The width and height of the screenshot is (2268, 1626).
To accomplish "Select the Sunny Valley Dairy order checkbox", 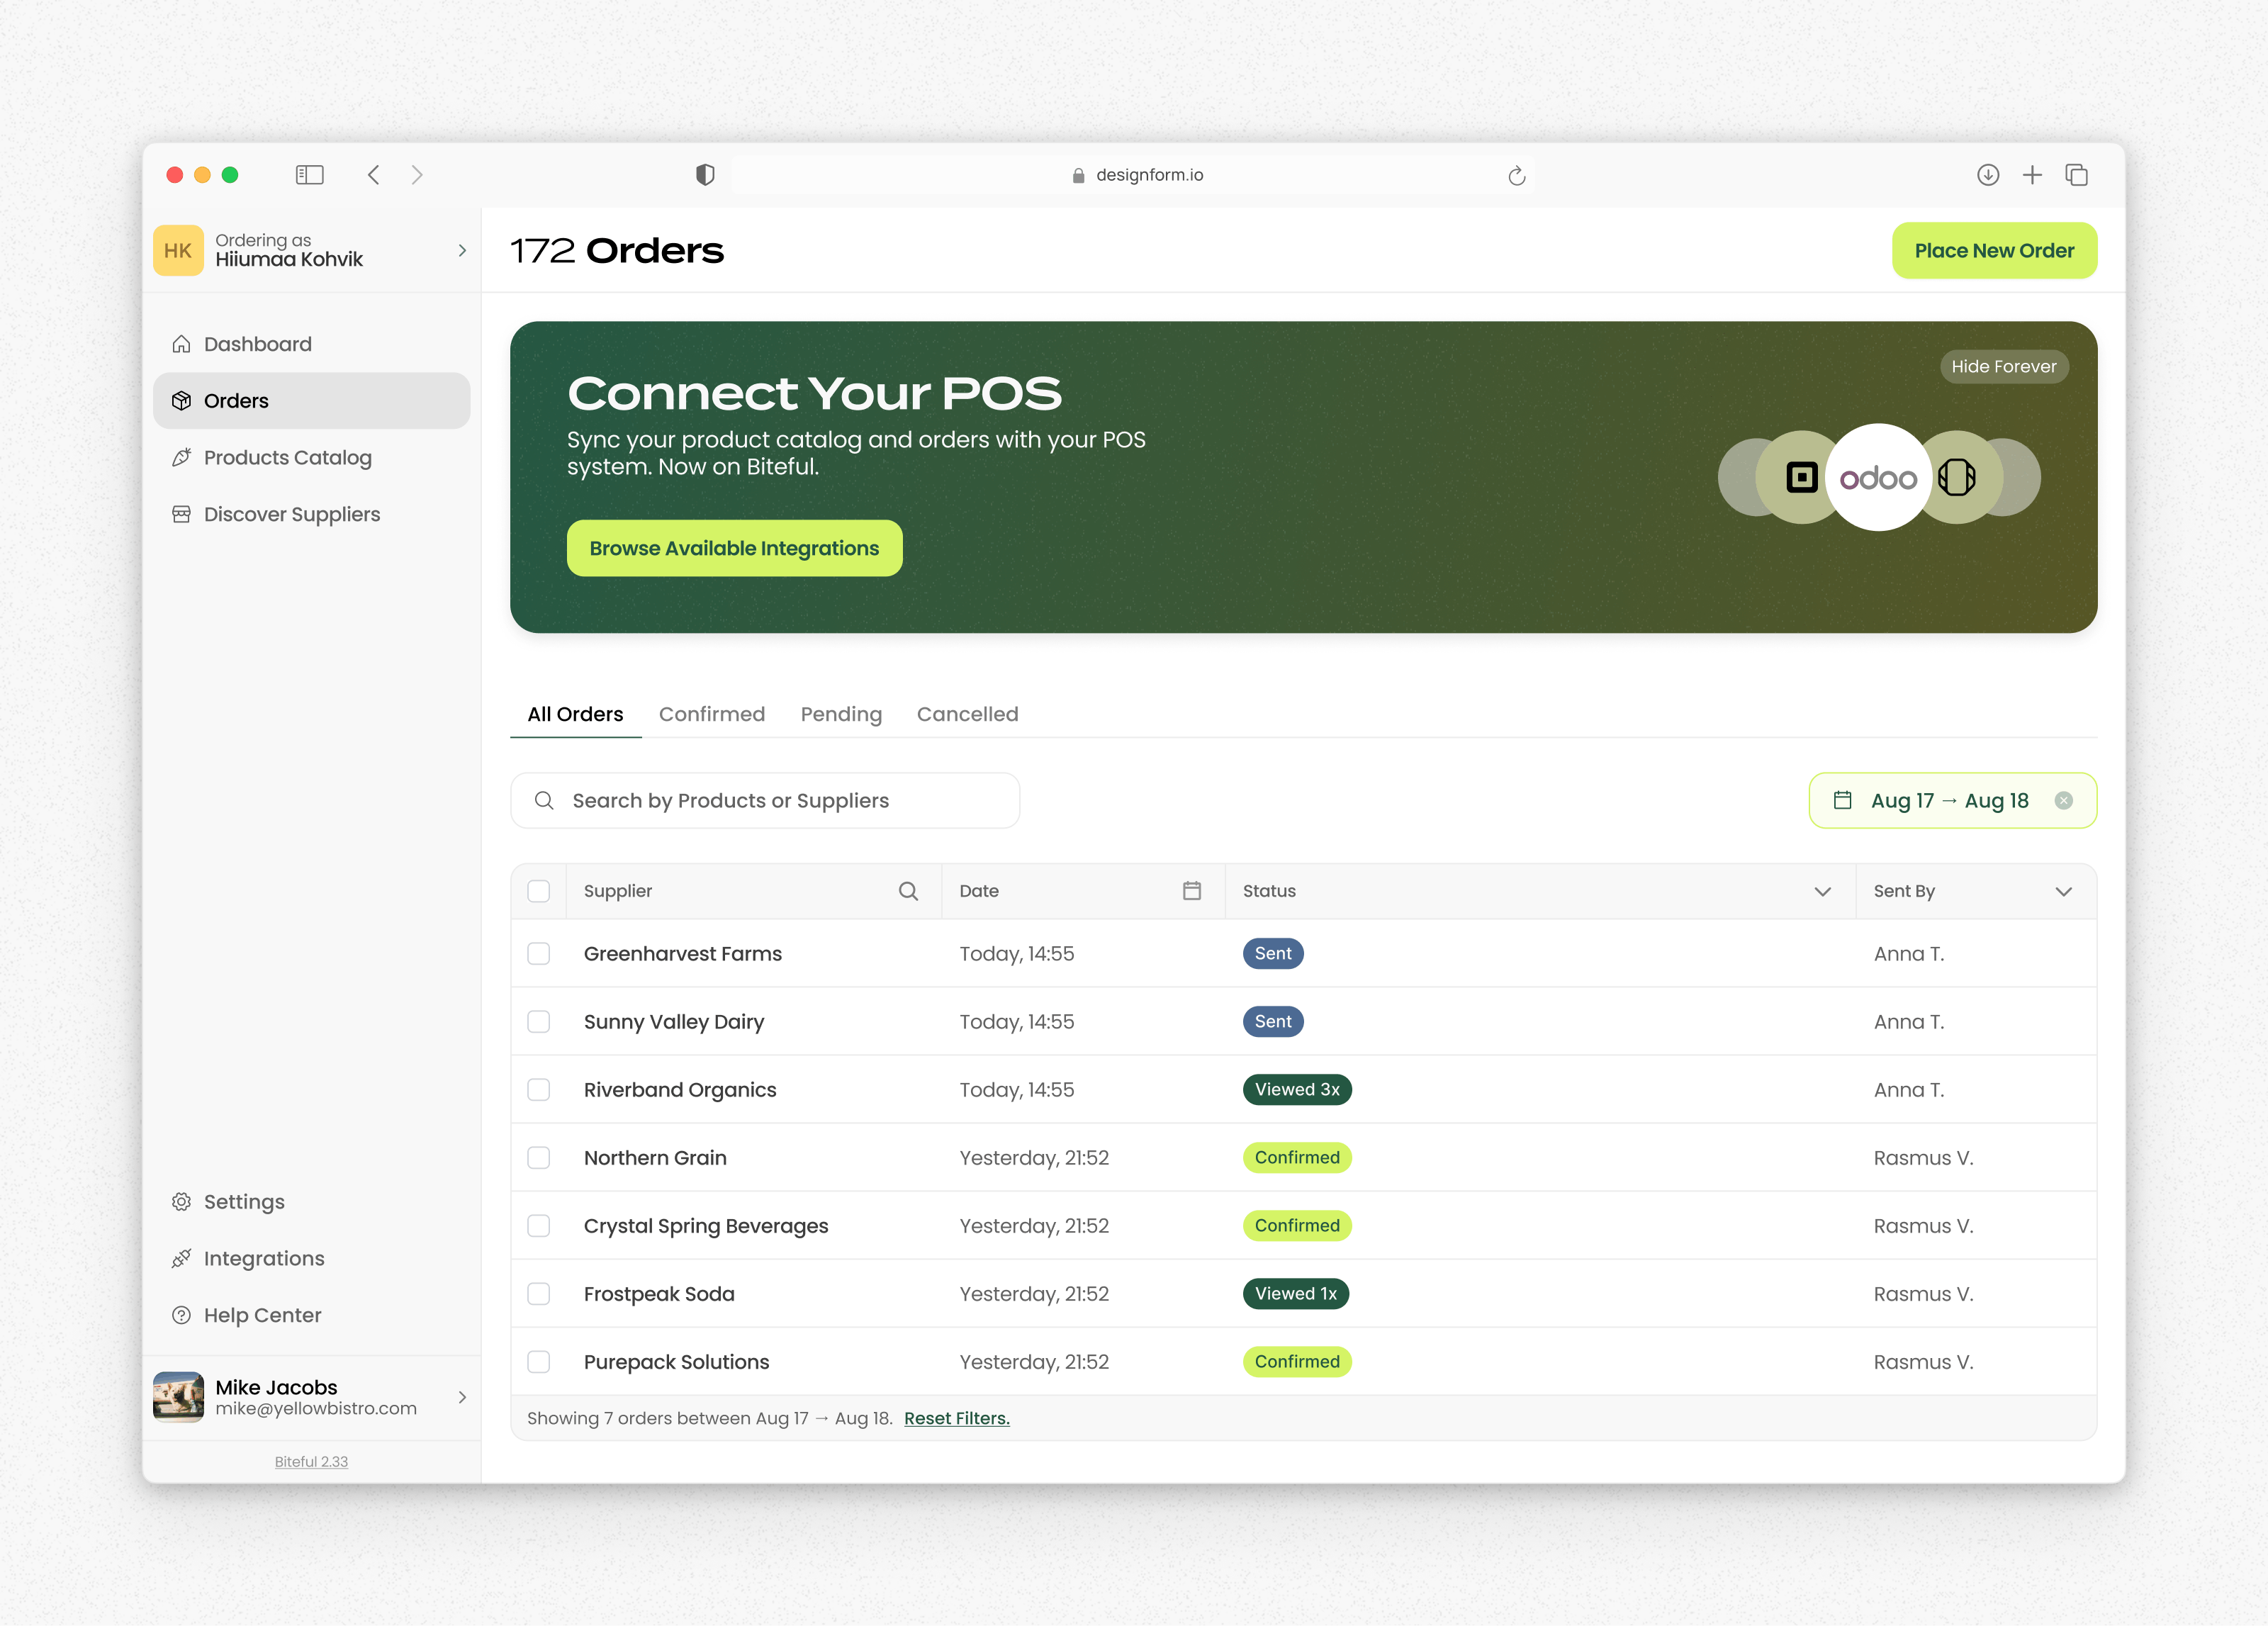I will point(539,1022).
